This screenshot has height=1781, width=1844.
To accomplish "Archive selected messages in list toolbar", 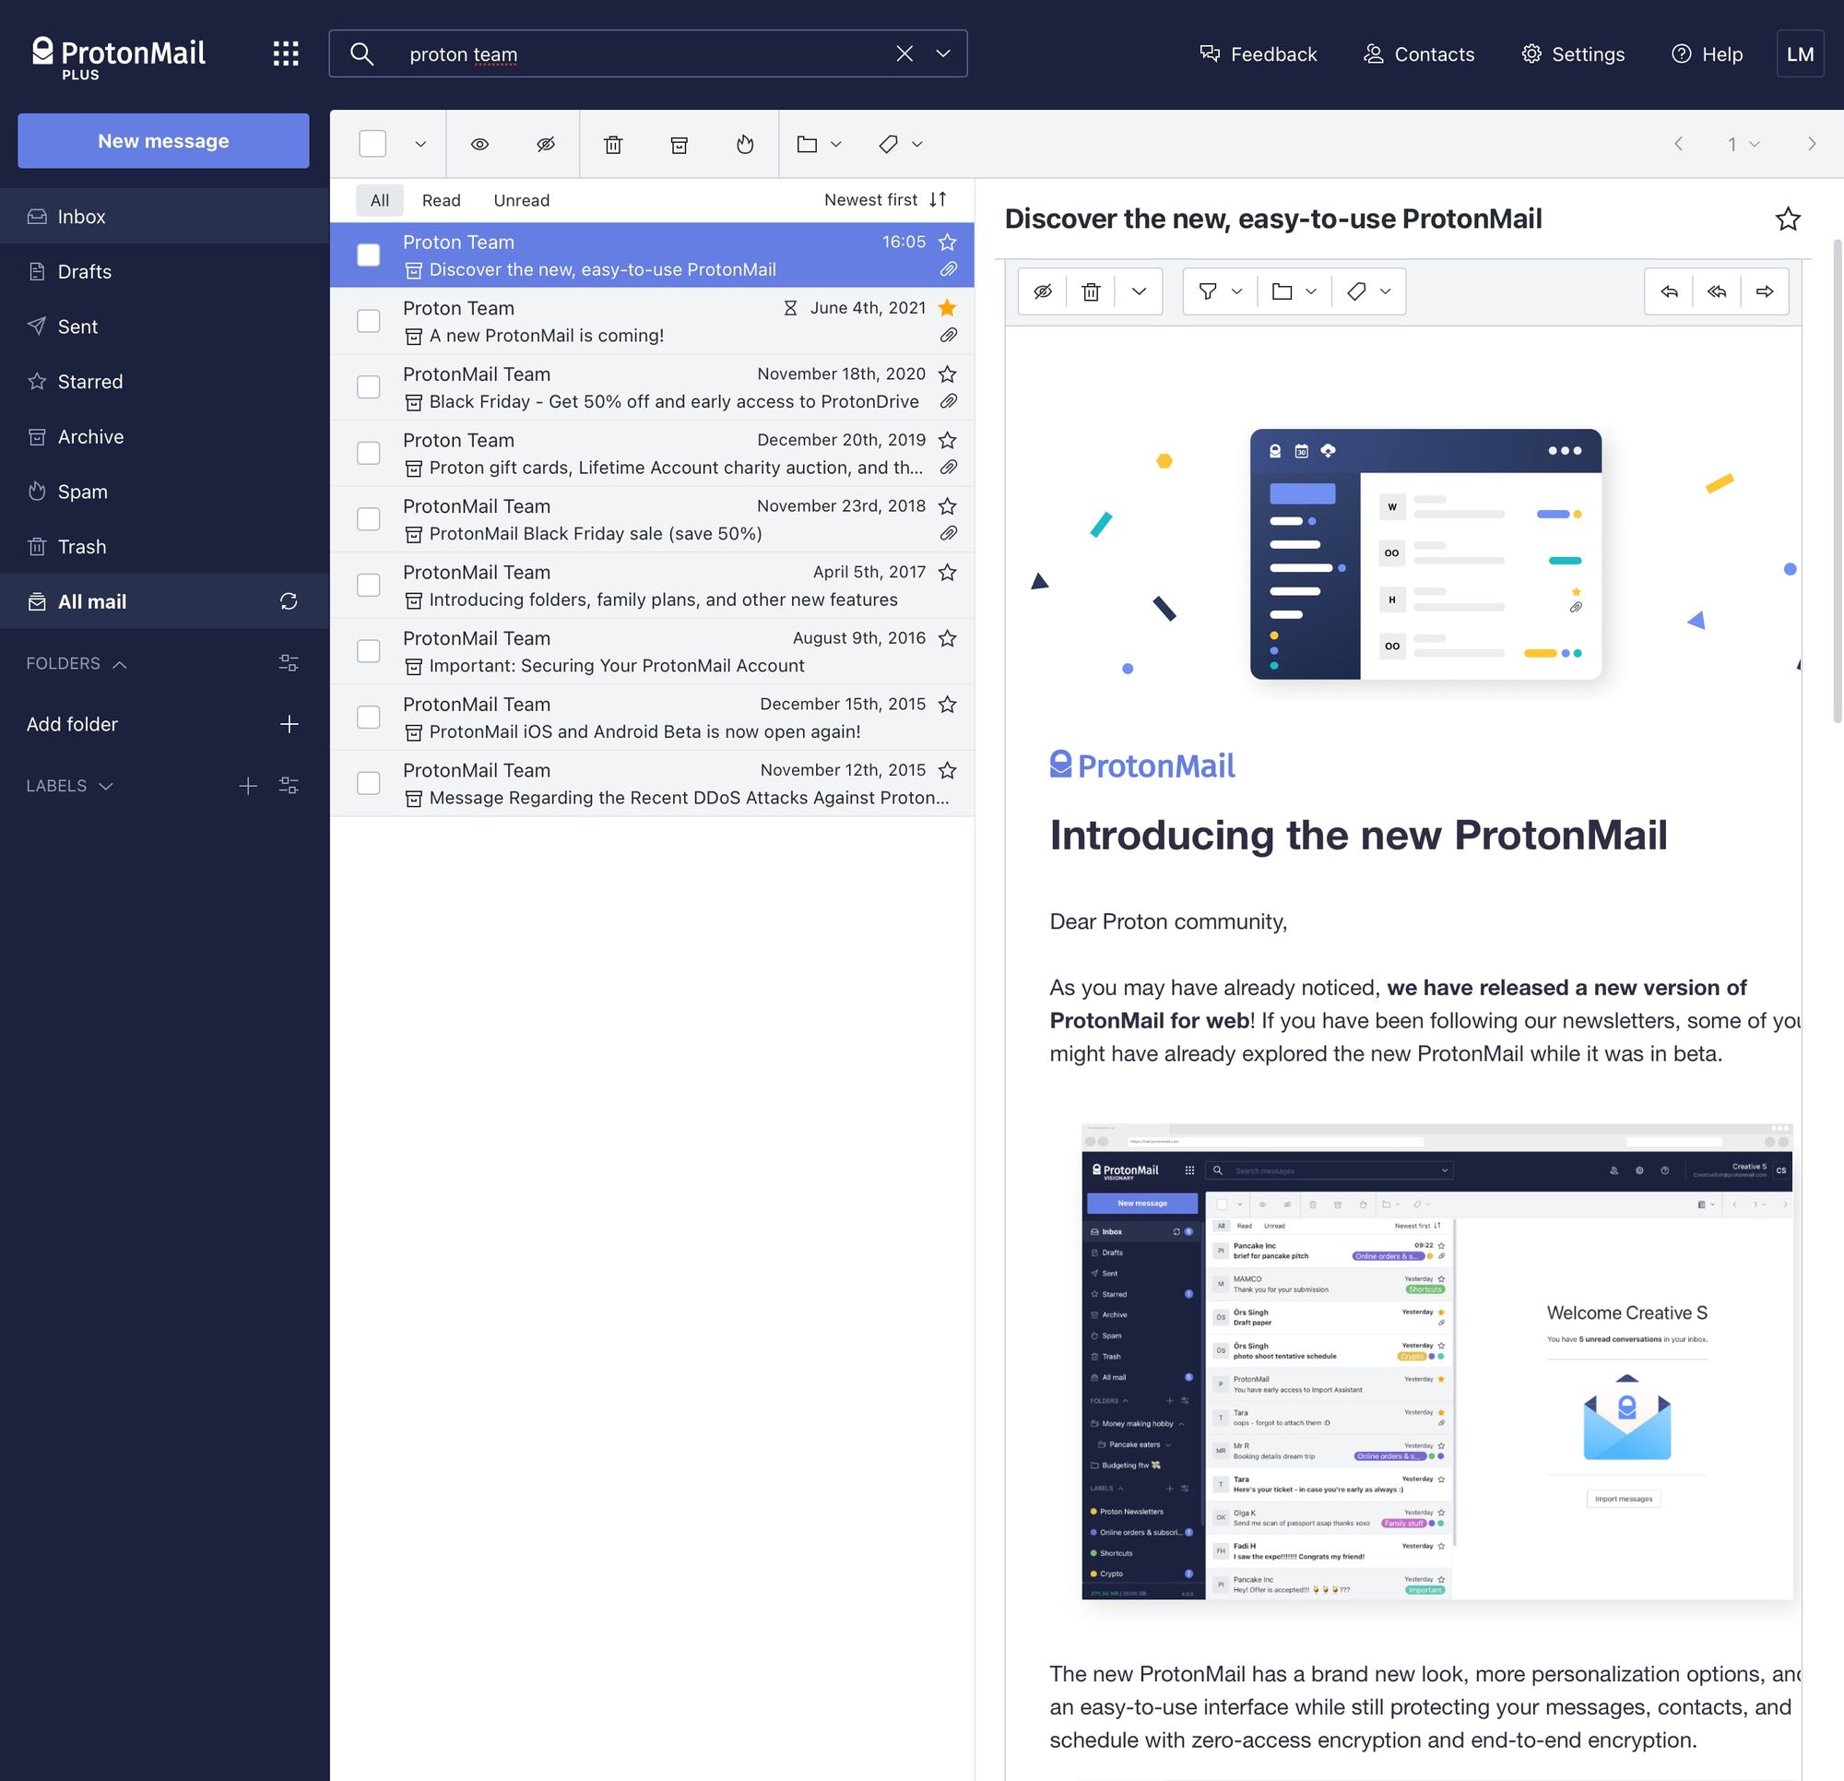I will 680,144.
